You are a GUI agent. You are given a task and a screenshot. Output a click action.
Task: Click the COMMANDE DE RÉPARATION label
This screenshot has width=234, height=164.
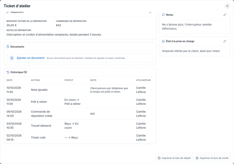71,21
